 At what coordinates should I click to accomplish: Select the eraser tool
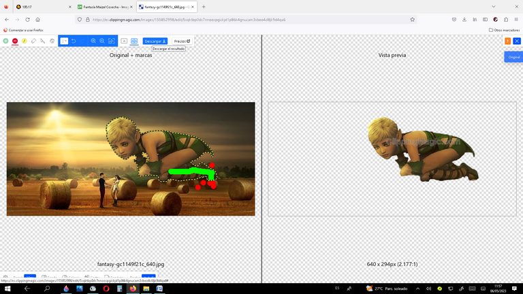pyautogui.click(x=33, y=41)
